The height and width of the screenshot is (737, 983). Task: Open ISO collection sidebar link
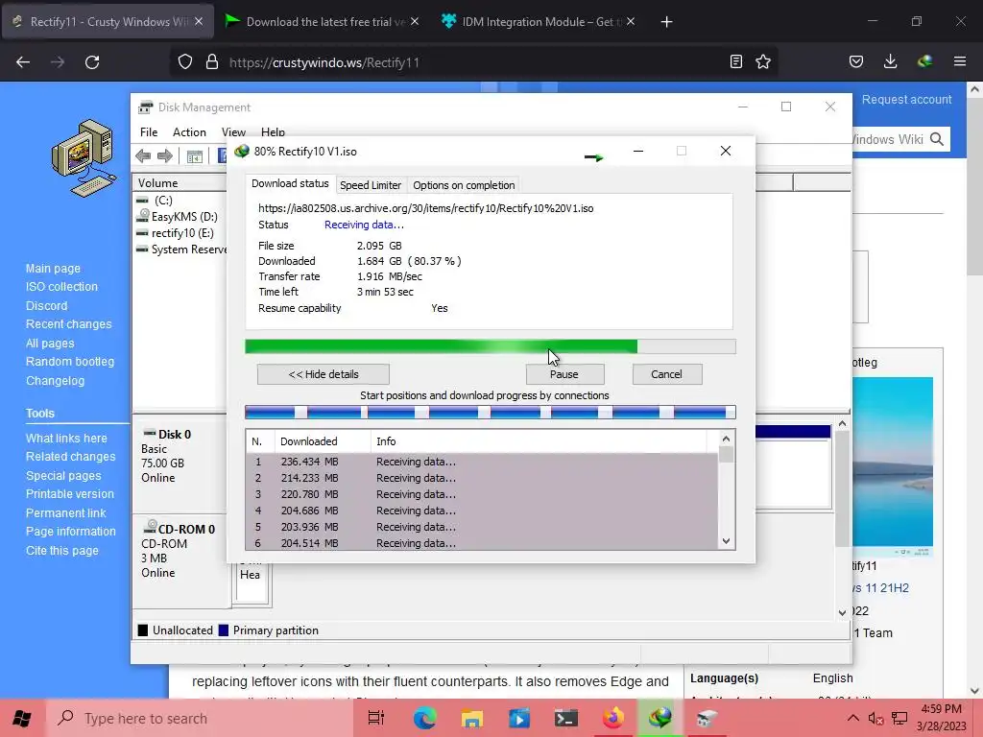[x=61, y=286]
